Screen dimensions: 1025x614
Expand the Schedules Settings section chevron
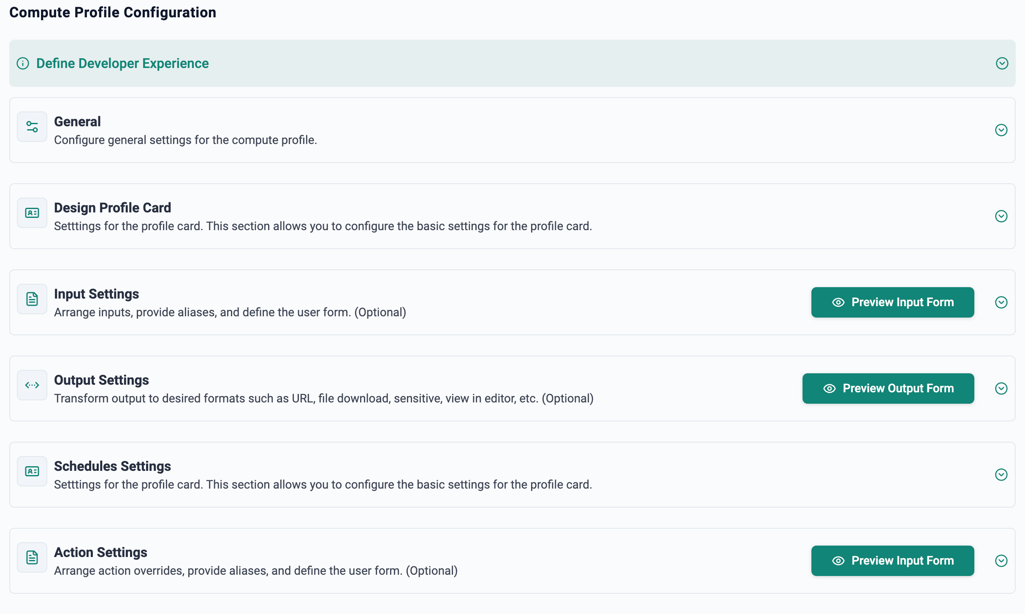click(x=1001, y=475)
